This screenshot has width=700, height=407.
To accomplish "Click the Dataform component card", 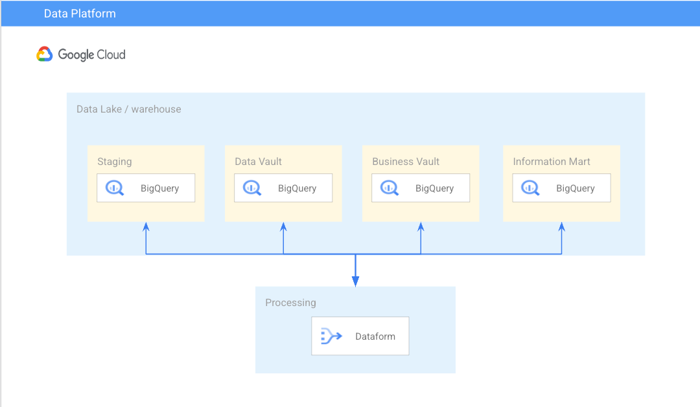I will click(360, 336).
